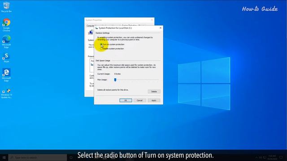Close the System Properties window behind
The width and height of the screenshot is (287, 161).
click(x=152, y=20)
